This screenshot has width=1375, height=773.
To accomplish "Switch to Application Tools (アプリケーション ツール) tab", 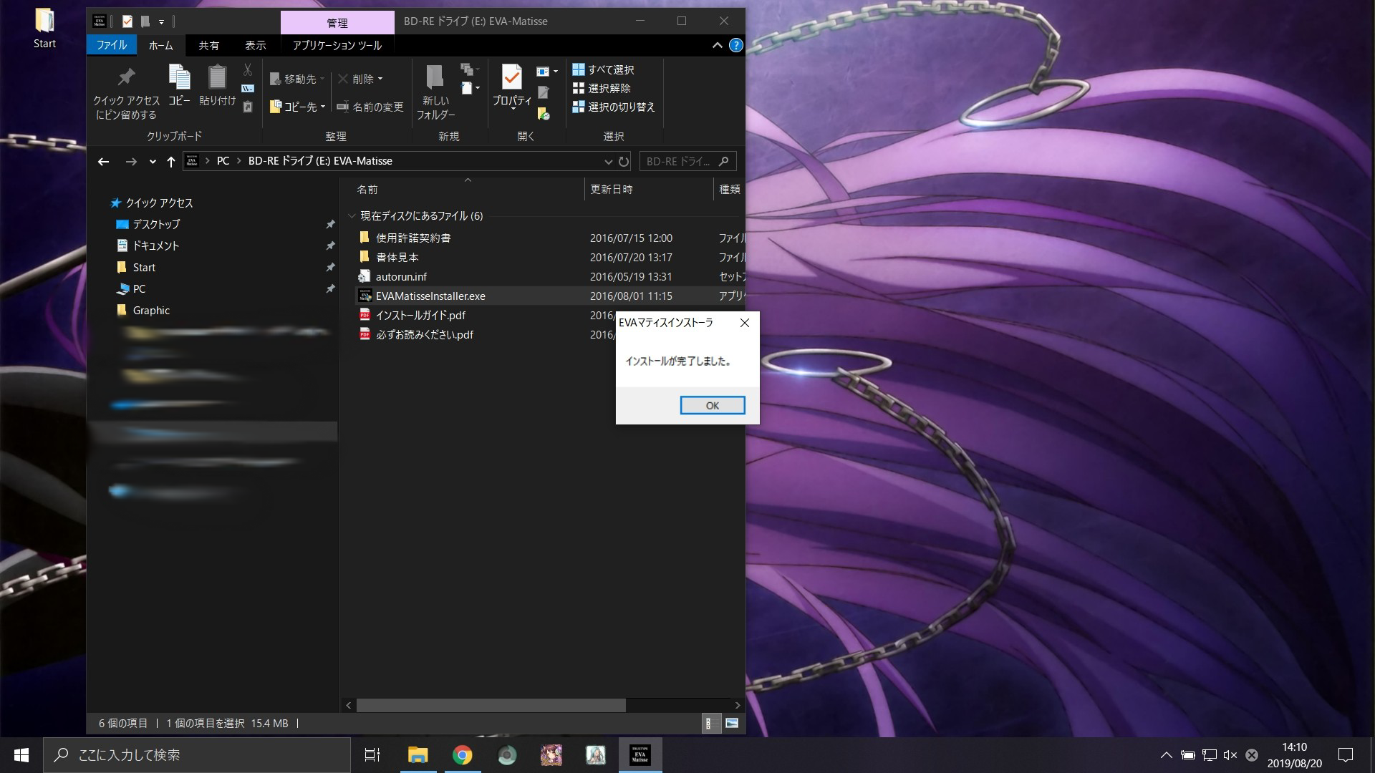I will coord(337,45).
